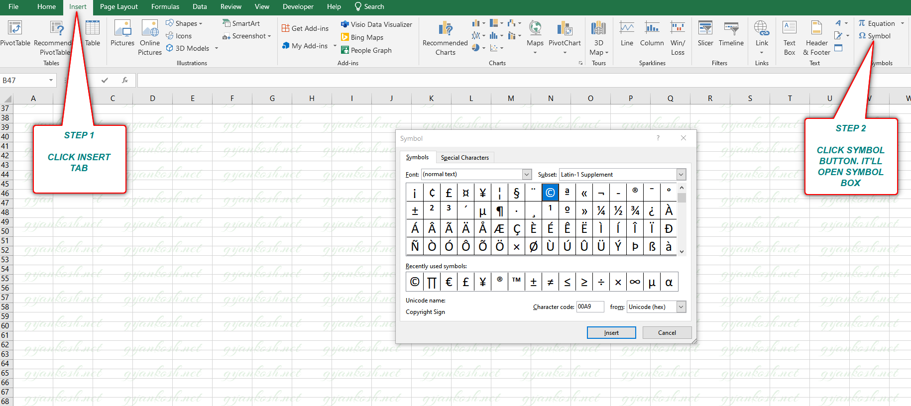Switch to Special Characters tab
This screenshot has width=911, height=406.
click(464, 158)
